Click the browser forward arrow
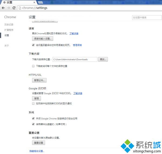 point(9,8)
